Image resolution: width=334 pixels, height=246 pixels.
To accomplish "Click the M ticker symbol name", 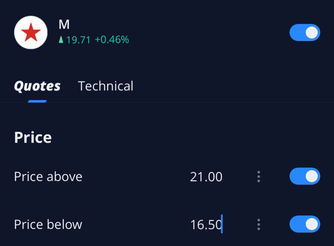I will (x=64, y=25).
